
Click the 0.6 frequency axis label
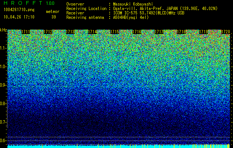point(3,141)
